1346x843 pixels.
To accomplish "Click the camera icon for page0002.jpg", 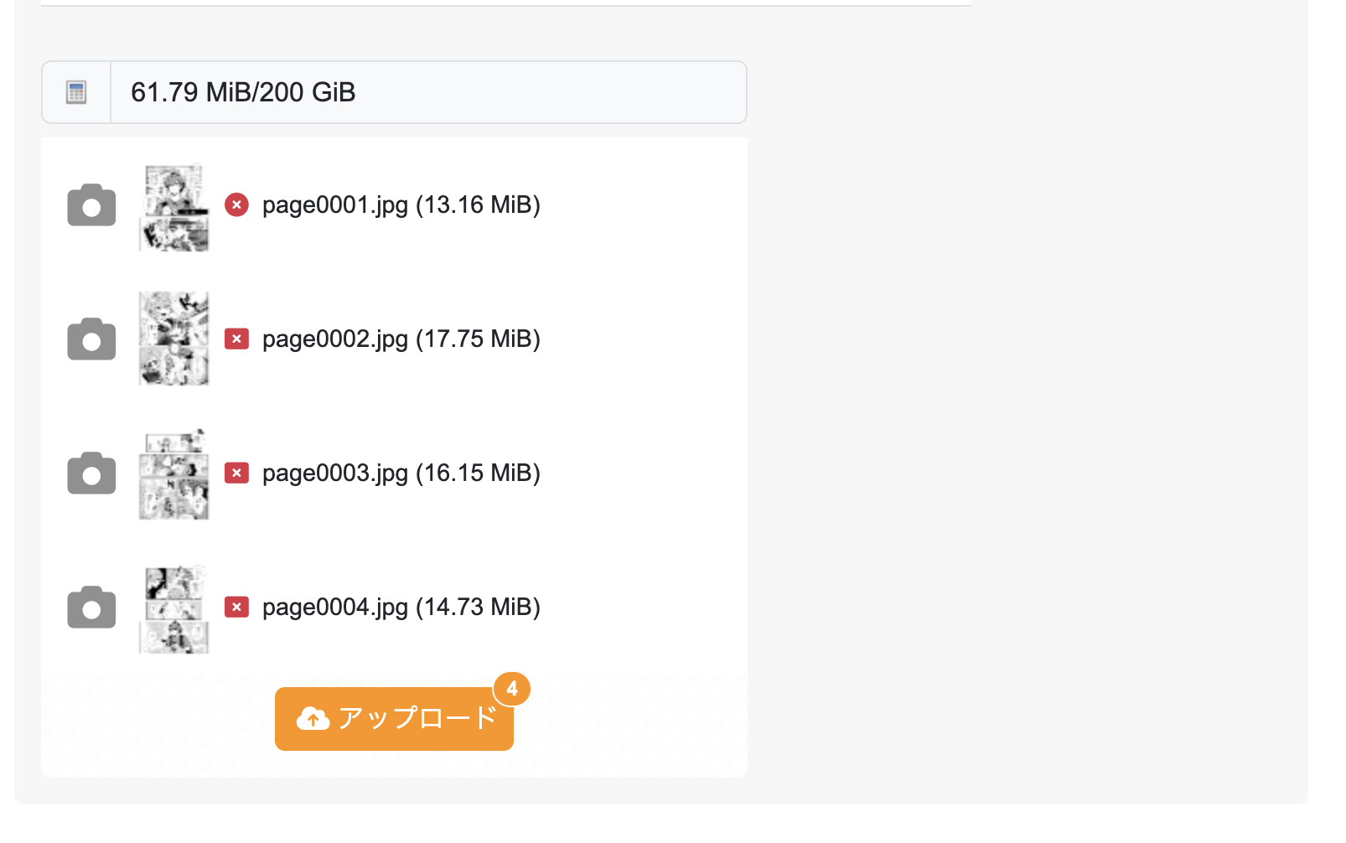I will 91,339.
